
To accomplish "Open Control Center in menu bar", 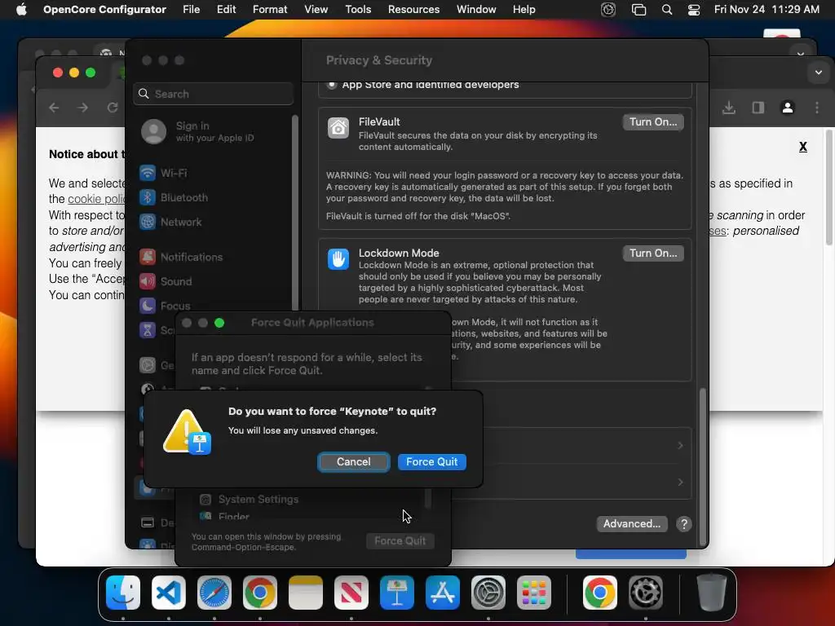I will tap(694, 10).
